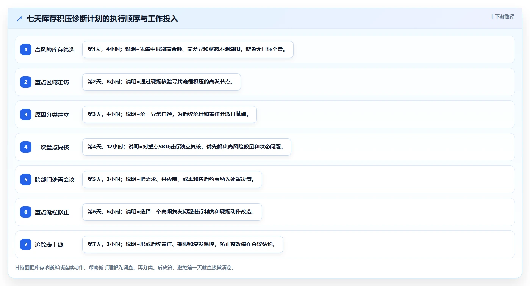Select the 跨部门处置会议 step label

point(55,180)
